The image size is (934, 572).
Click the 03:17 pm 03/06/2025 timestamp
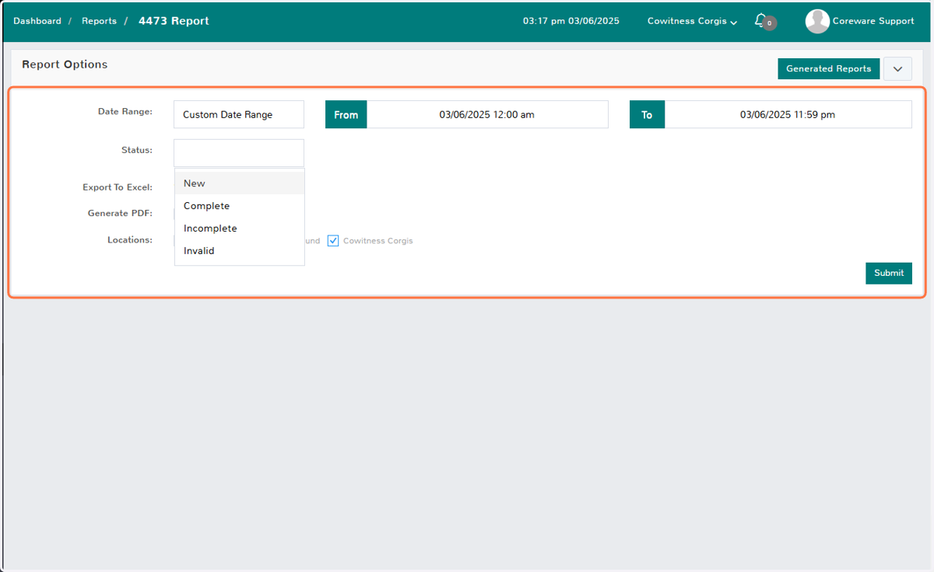(571, 21)
